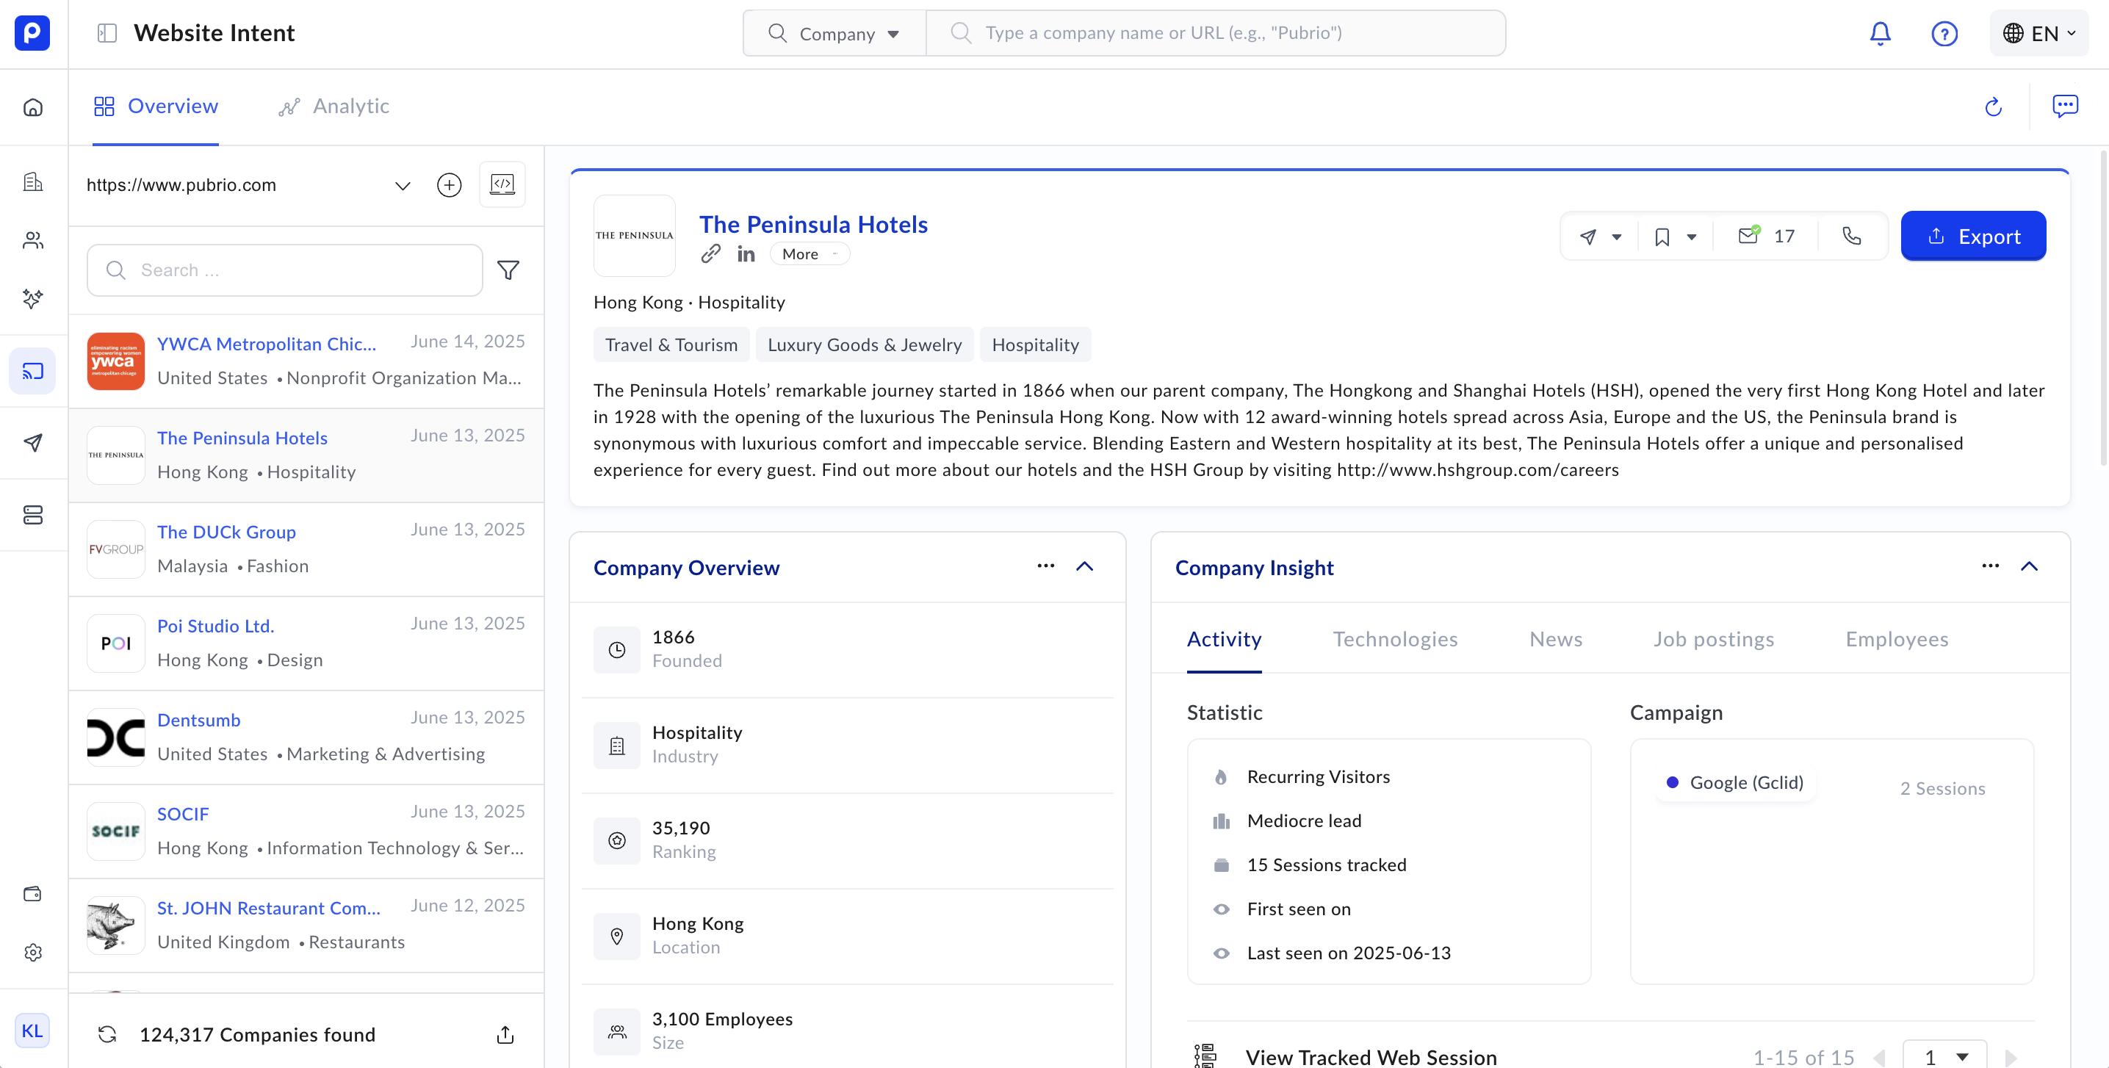Open the chat message icon top right
Viewport: 2109px width, 1068px height.
pyautogui.click(x=2064, y=107)
